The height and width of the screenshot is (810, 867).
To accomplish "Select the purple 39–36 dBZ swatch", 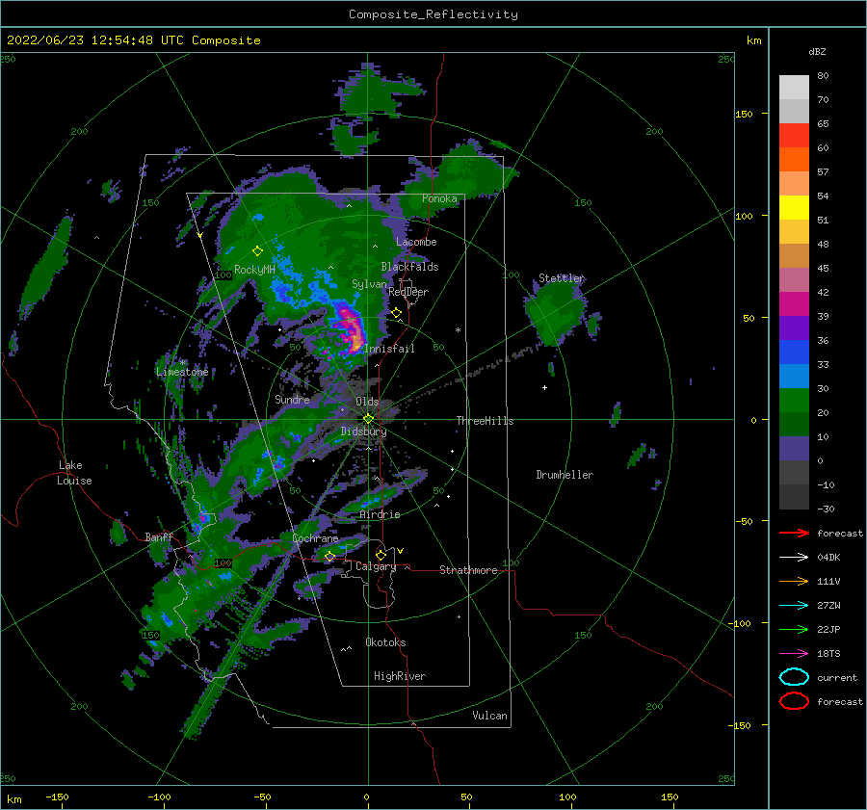I will point(794,328).
